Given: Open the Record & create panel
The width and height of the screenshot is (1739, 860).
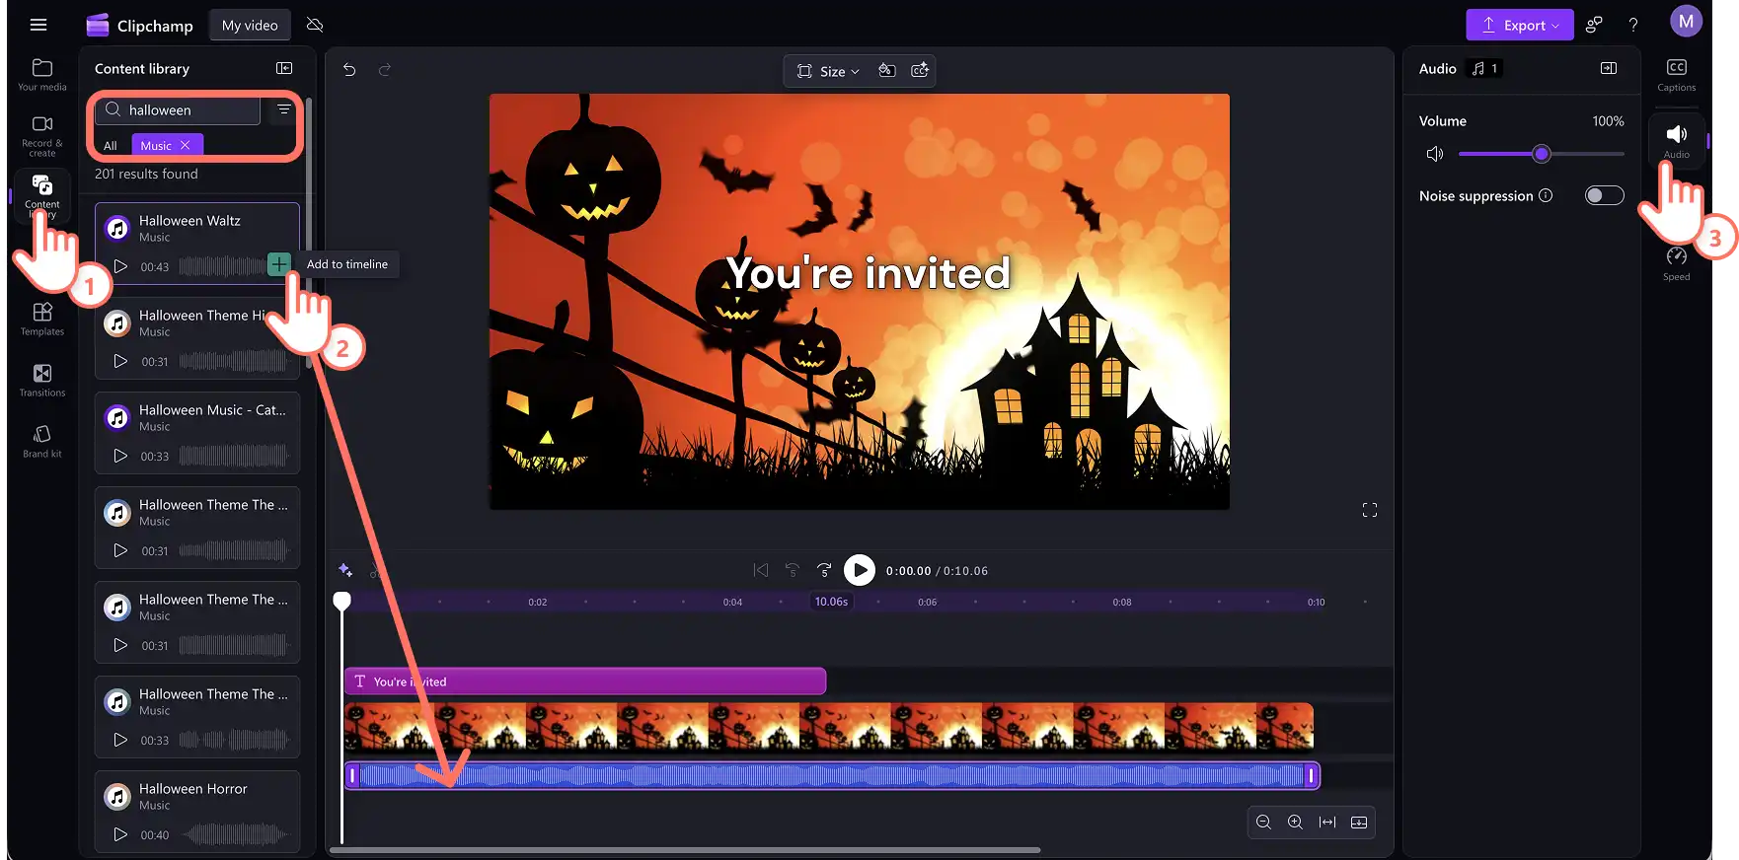Looking at the screenshot, I should coord(42,135).
